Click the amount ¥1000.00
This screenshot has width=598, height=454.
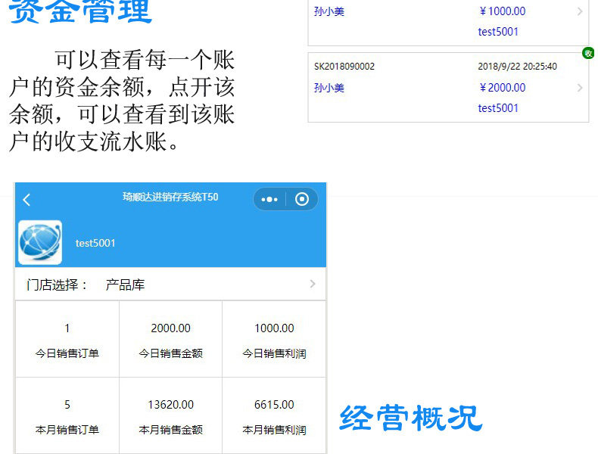point(503,11)
